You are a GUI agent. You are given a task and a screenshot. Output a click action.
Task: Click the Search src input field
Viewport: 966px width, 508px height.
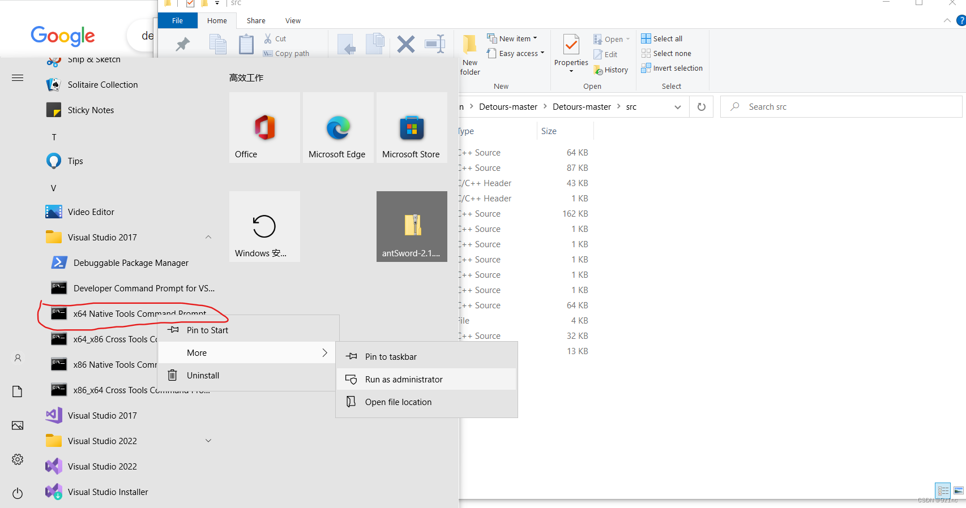click(x=841, y=107)
